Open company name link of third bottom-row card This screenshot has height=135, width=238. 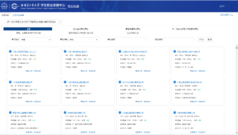tap(133, 113)
